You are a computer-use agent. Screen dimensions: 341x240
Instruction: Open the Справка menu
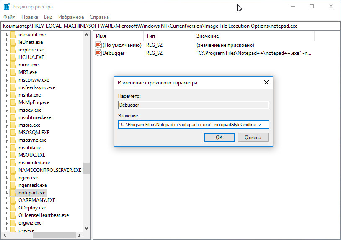coord(99,17)
